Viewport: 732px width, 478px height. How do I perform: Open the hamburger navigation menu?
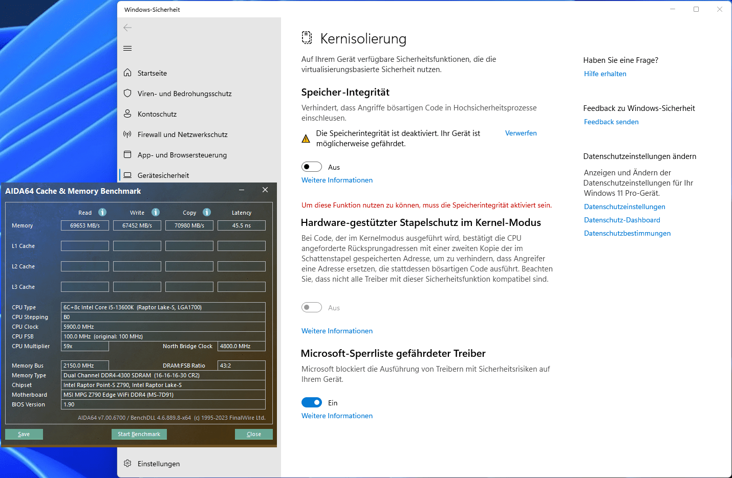pos(127,49)
